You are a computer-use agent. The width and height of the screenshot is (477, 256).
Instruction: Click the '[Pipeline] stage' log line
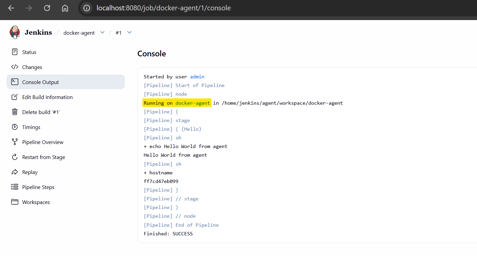point(167,120)
